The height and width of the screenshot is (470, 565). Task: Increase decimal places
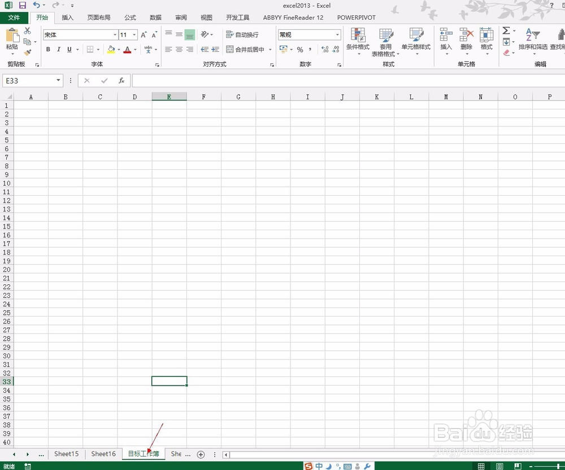click(325, 50)
